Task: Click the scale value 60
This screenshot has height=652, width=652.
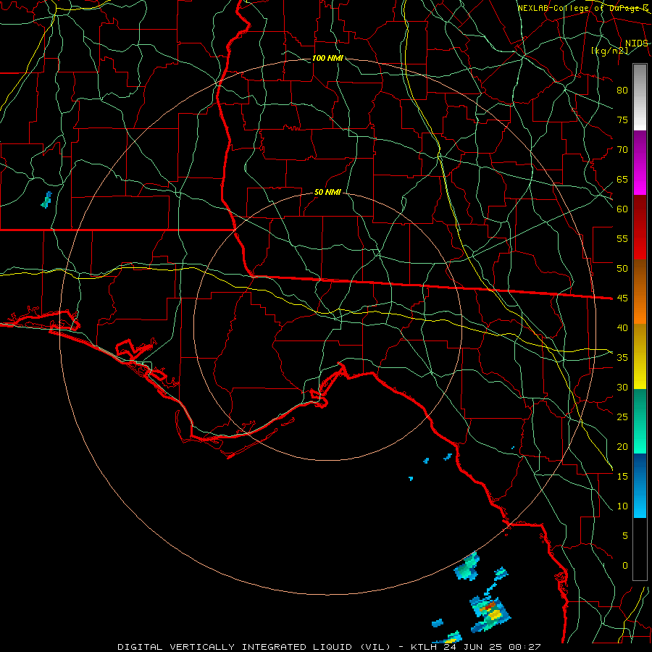Action: click(x=622, y=209)
